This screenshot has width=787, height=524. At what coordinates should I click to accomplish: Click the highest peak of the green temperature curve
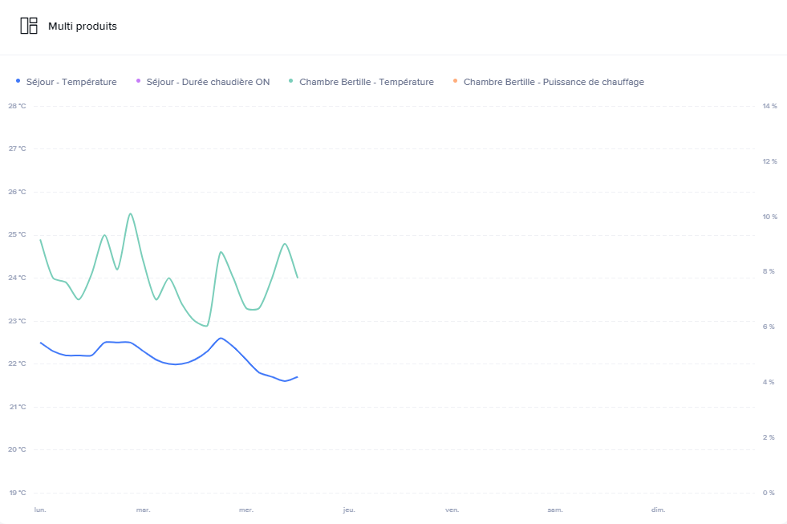coord(130,213)
